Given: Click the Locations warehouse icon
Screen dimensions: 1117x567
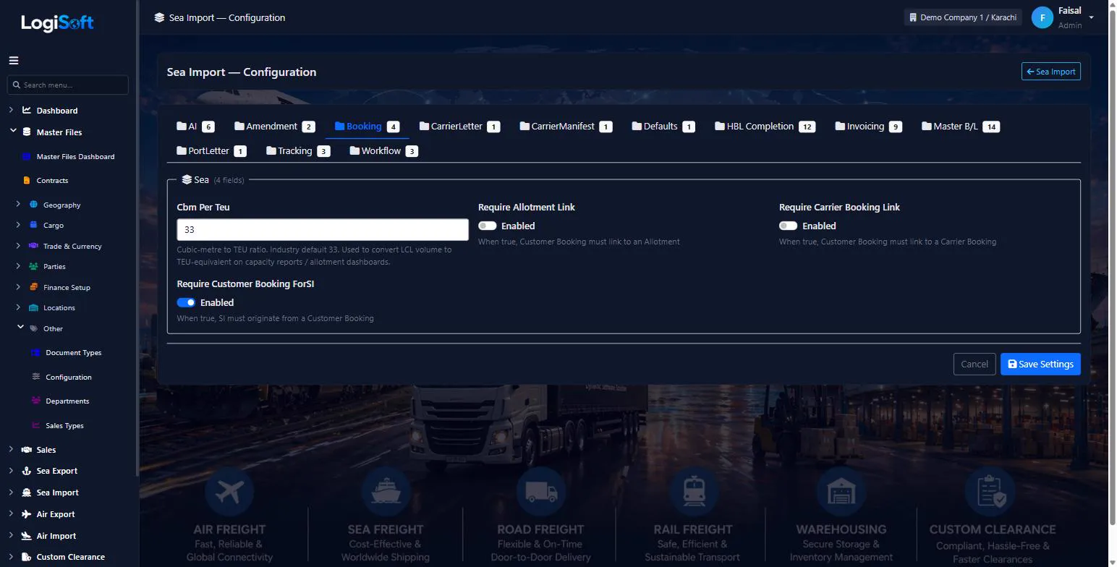Looking at the screenshot, I should coord(33,307).
